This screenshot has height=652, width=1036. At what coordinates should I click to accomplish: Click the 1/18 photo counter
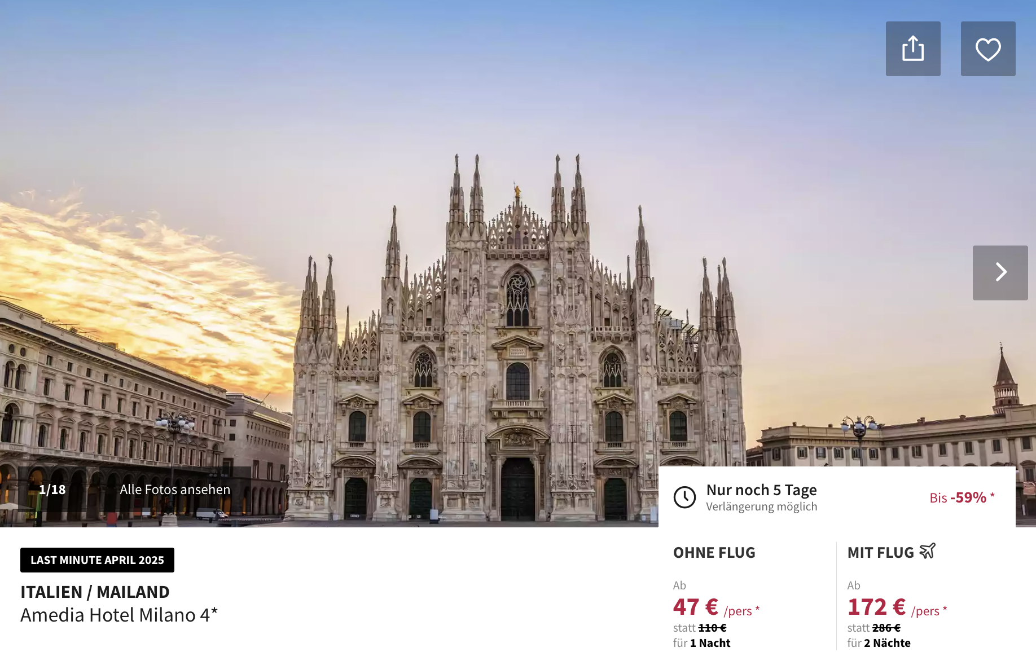point(52,489)
